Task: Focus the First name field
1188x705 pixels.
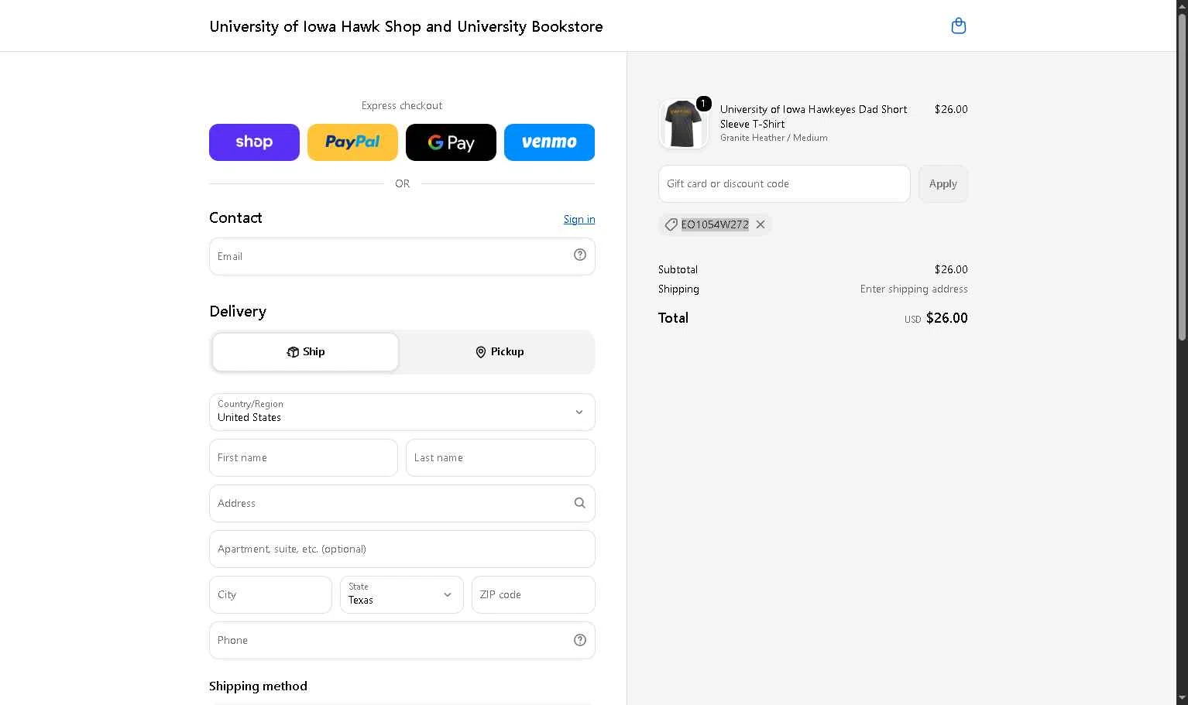Action: [304, 457]
